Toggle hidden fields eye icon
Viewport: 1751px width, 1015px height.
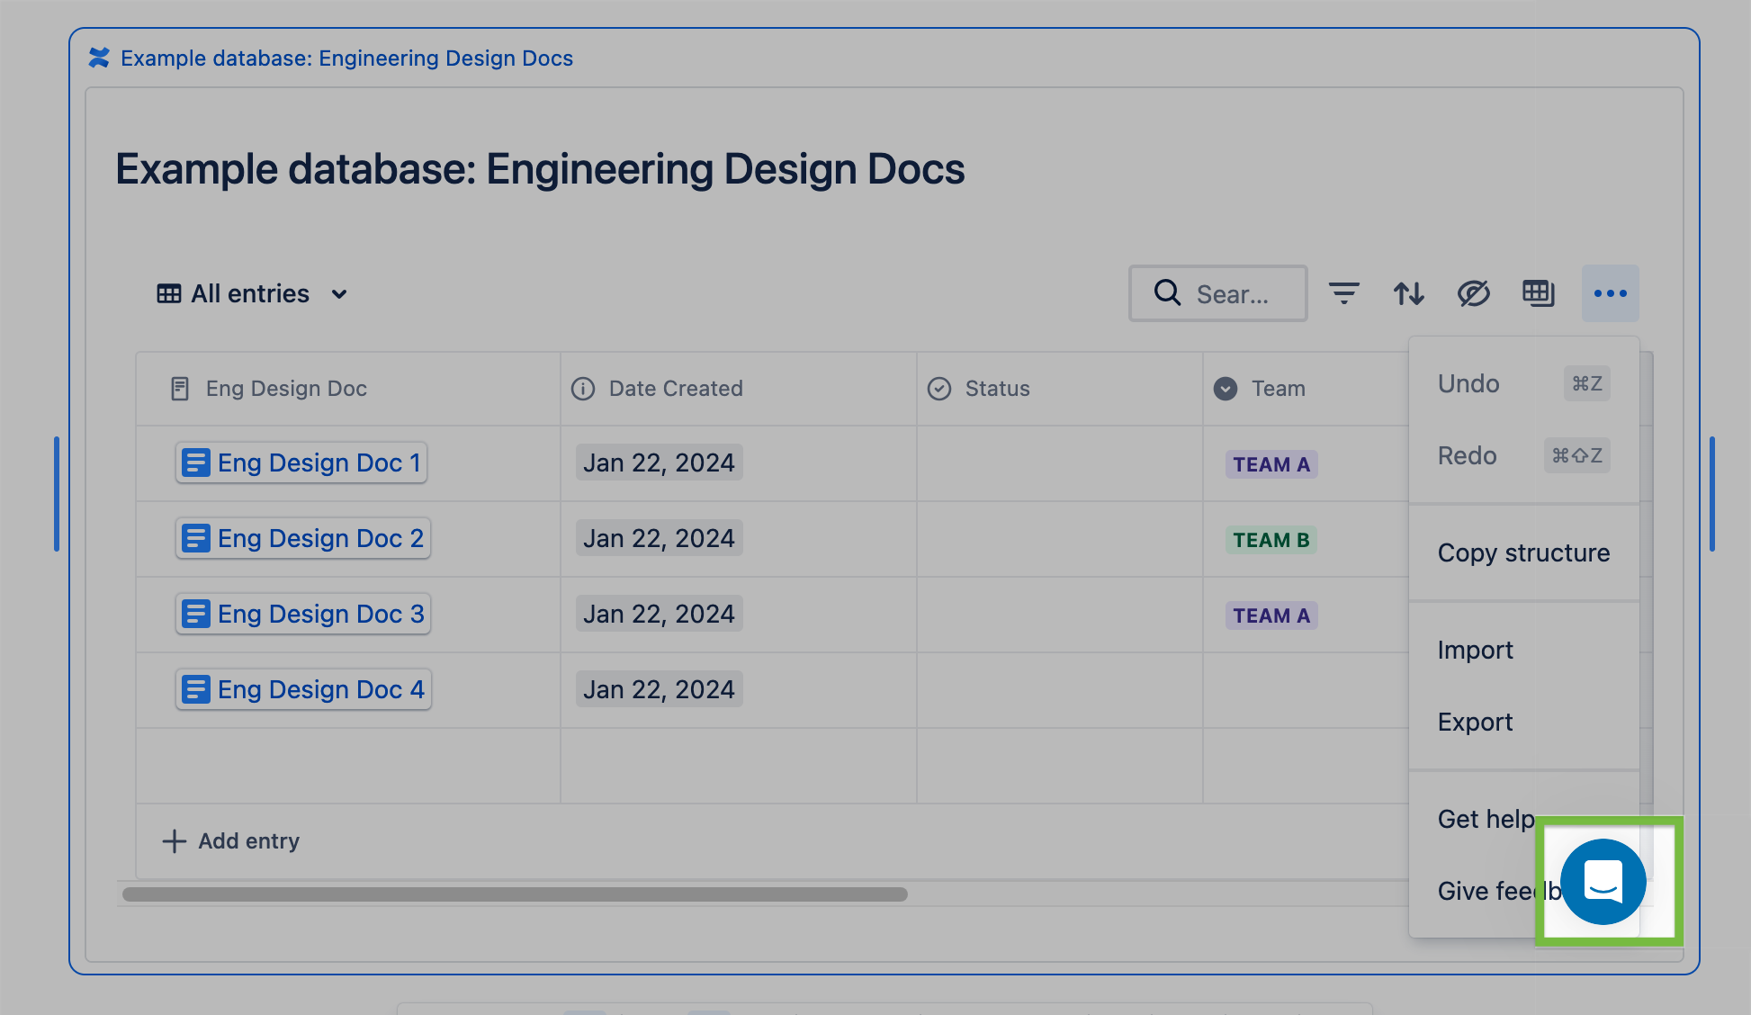[x=1474, y=293]
